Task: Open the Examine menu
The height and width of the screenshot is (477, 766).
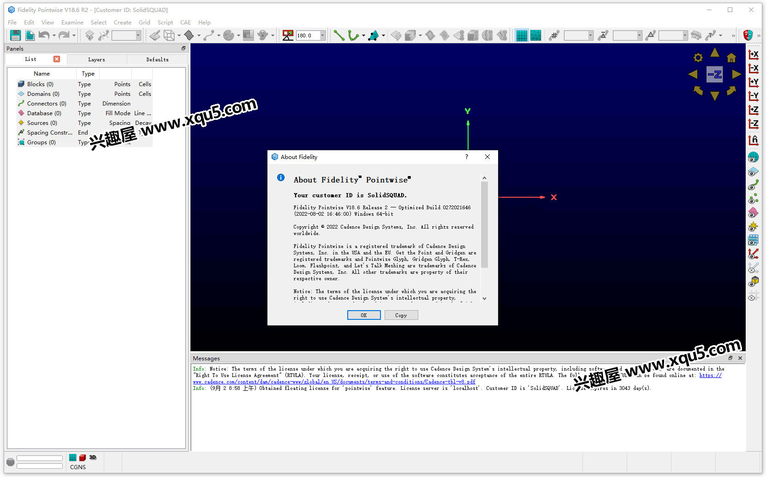Action: 72,22
